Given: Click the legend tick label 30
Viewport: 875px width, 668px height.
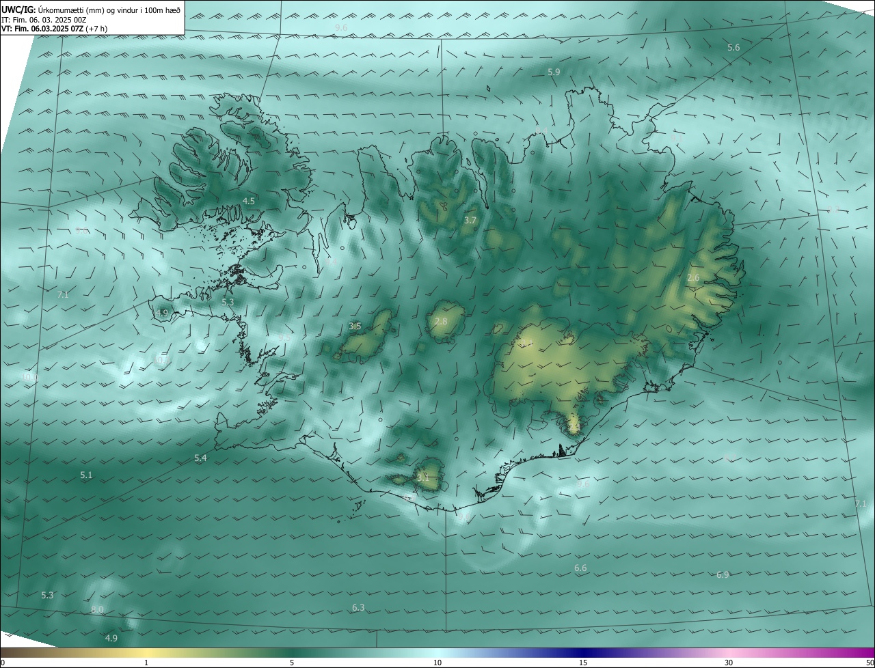Looking at the screenshot, I should click(729, 663).
